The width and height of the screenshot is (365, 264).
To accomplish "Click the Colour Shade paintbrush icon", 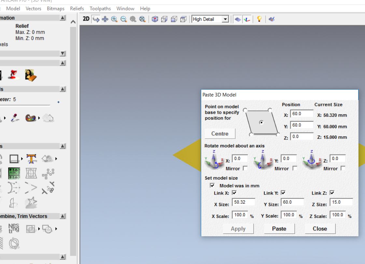I will point(272,19).
